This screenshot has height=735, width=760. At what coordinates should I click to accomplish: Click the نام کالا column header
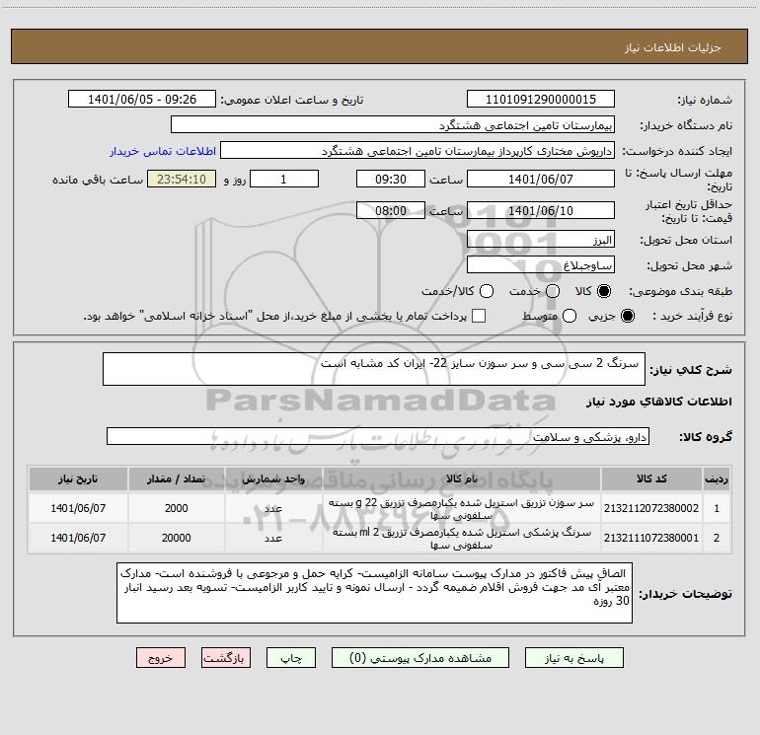click(x=462, y=479)
